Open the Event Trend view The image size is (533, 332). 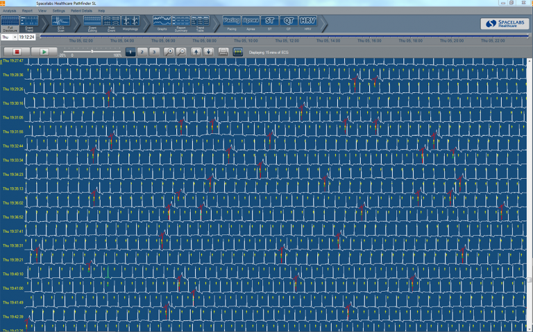click(x=29, y=24)
